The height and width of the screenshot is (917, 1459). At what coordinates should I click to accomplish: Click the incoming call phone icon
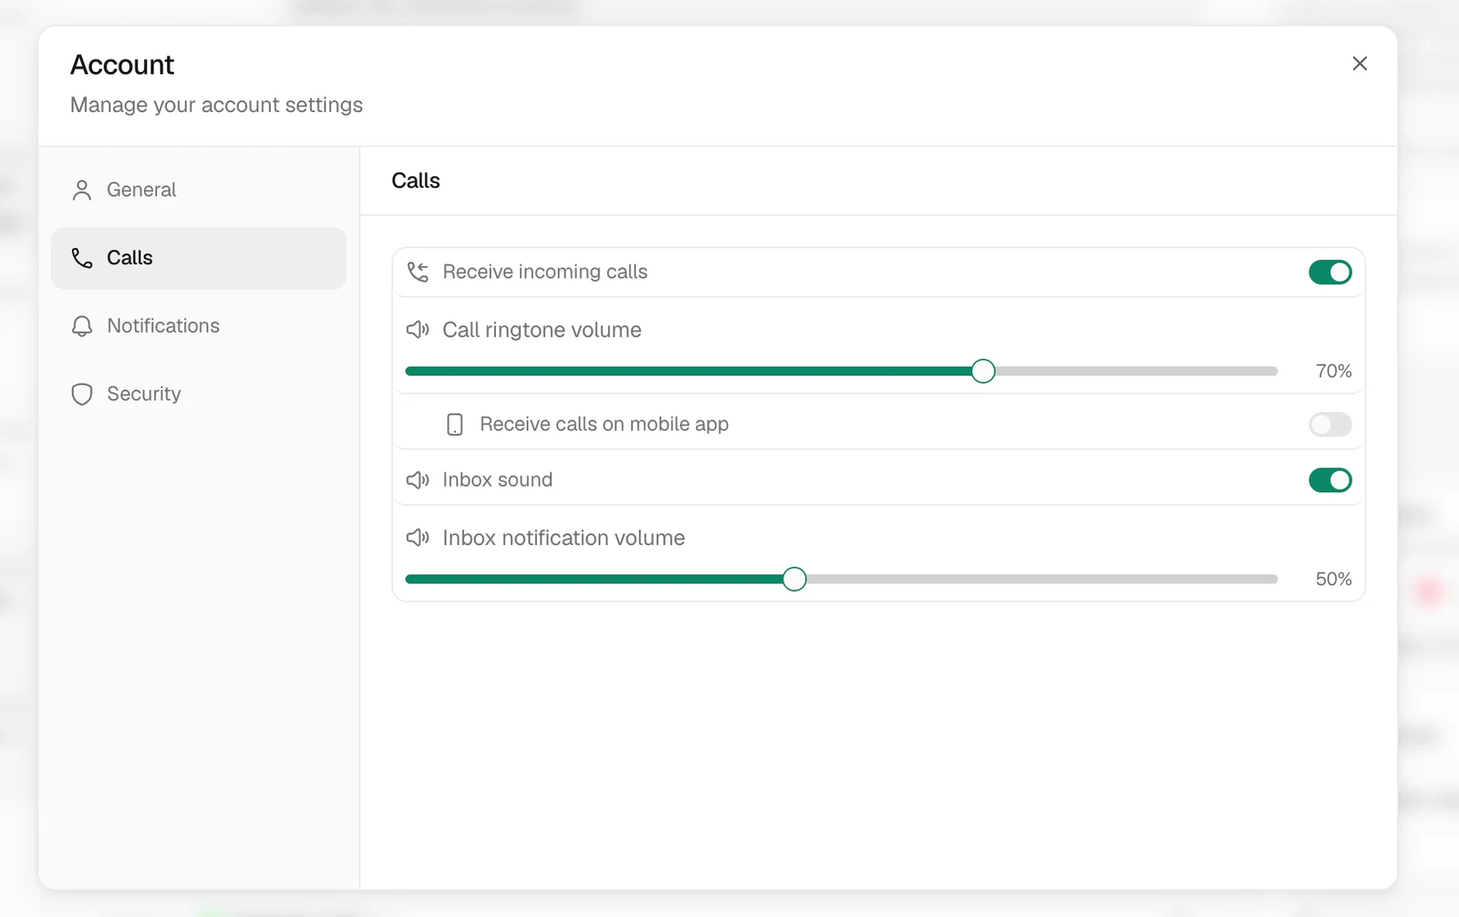[x=418, y=272]
